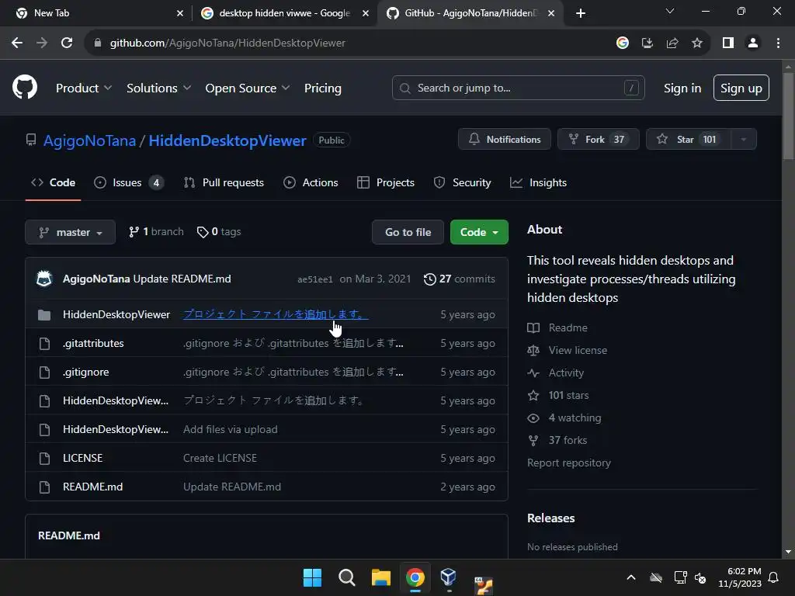Expand the Product menu
The width and height of the screenshot is (795, 596).
(84, 88)
